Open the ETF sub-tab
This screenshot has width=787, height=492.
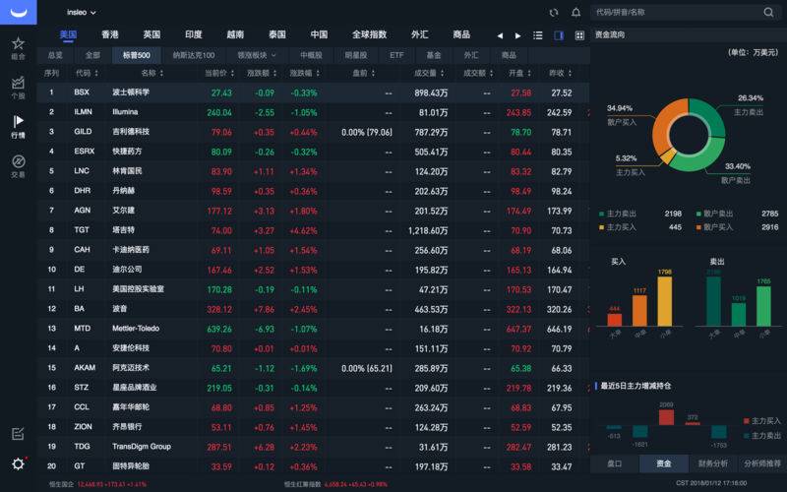point(396,55)
